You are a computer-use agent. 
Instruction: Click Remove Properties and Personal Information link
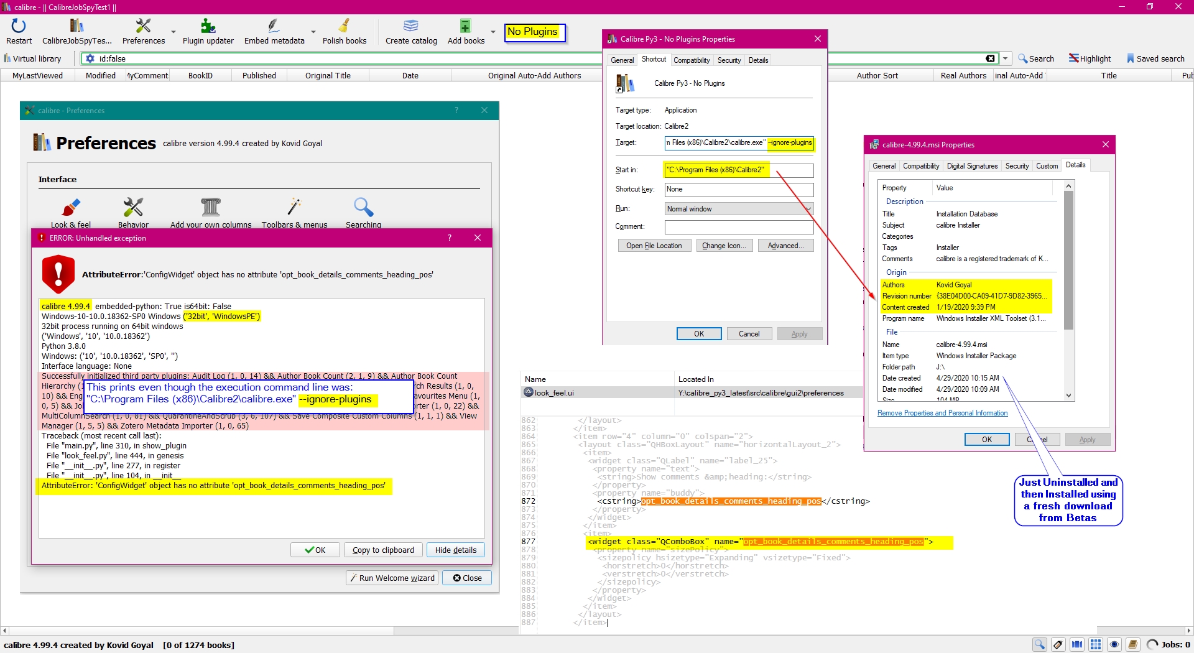point(942,413)
